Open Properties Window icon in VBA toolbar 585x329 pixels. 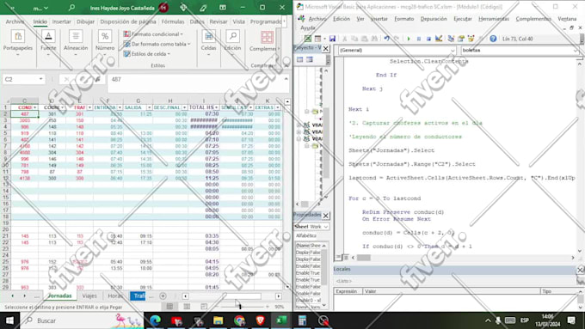coord(461,39)
